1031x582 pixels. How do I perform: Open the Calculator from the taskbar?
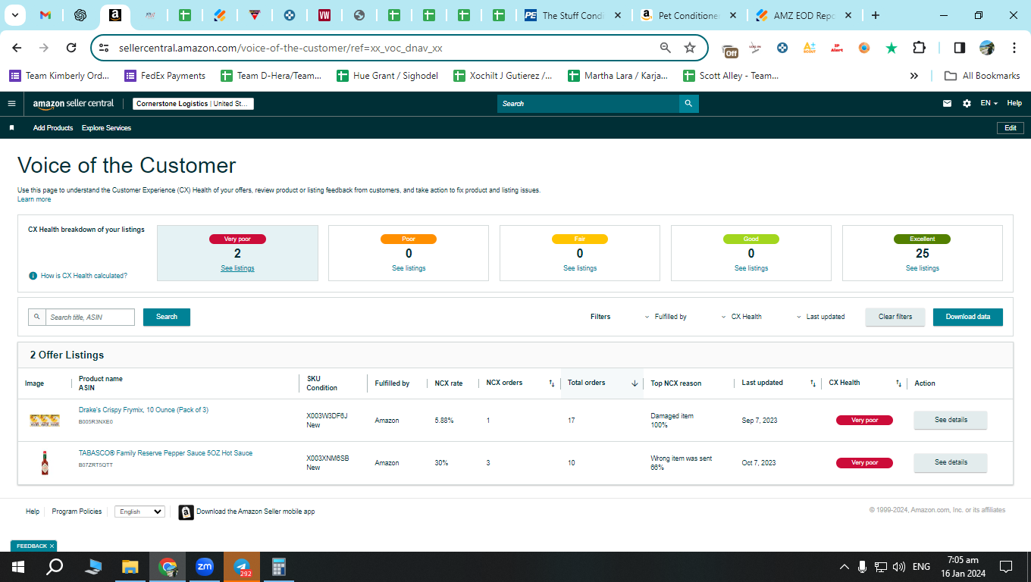tap(278, 567)
